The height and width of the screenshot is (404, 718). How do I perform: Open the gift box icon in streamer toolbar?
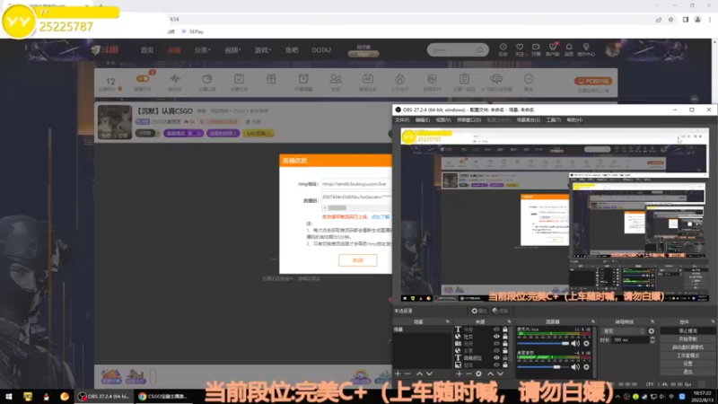pyautogui.click(x=271, y=79)
